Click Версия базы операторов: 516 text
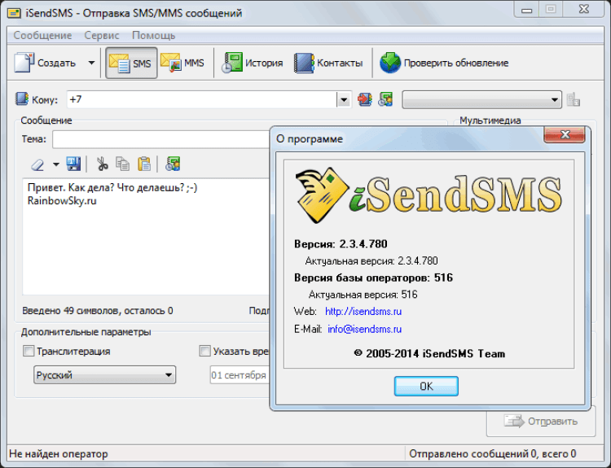This screenshot has width=611, height=468. 373,278
